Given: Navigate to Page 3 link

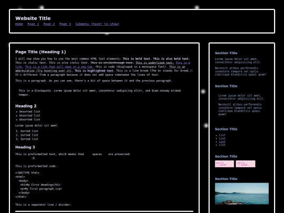Looking at the screenshot, I should click(x=65, y=24).
